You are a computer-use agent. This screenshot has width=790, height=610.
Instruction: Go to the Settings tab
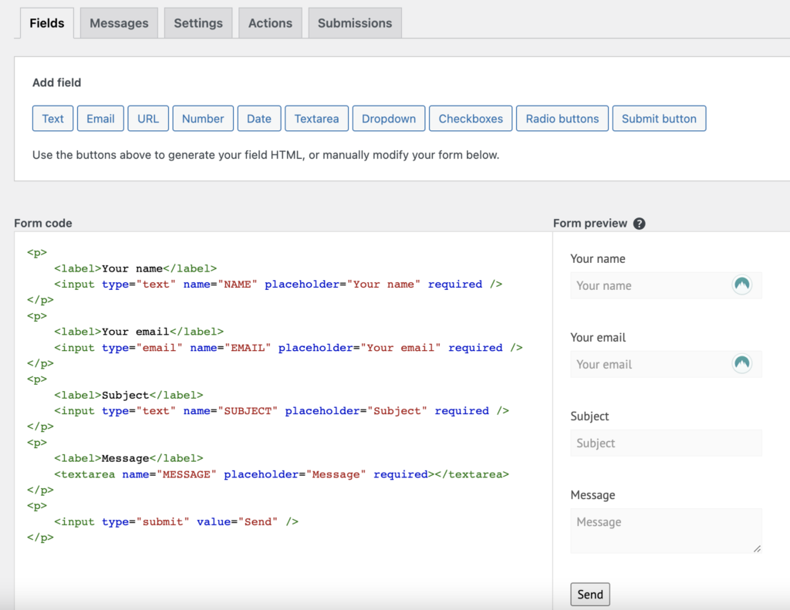[198, 23]
